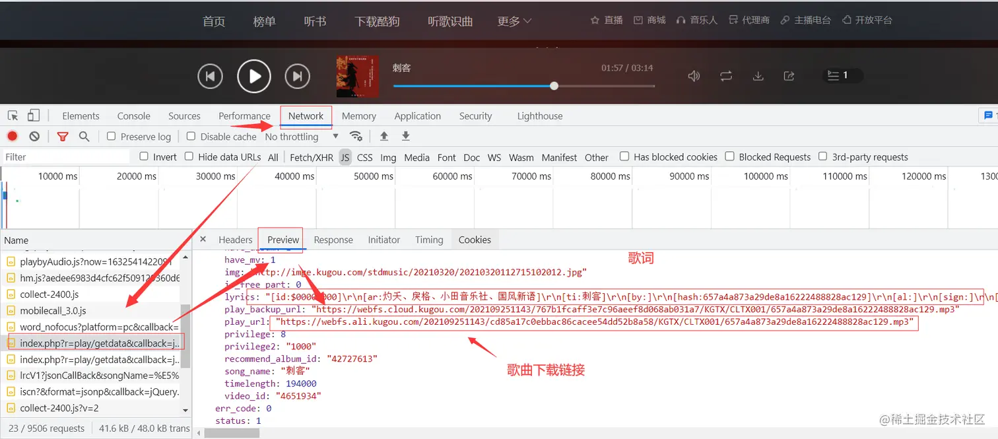
Task: Filter requests by Fetch/XHR type
Action: (312, 157)
